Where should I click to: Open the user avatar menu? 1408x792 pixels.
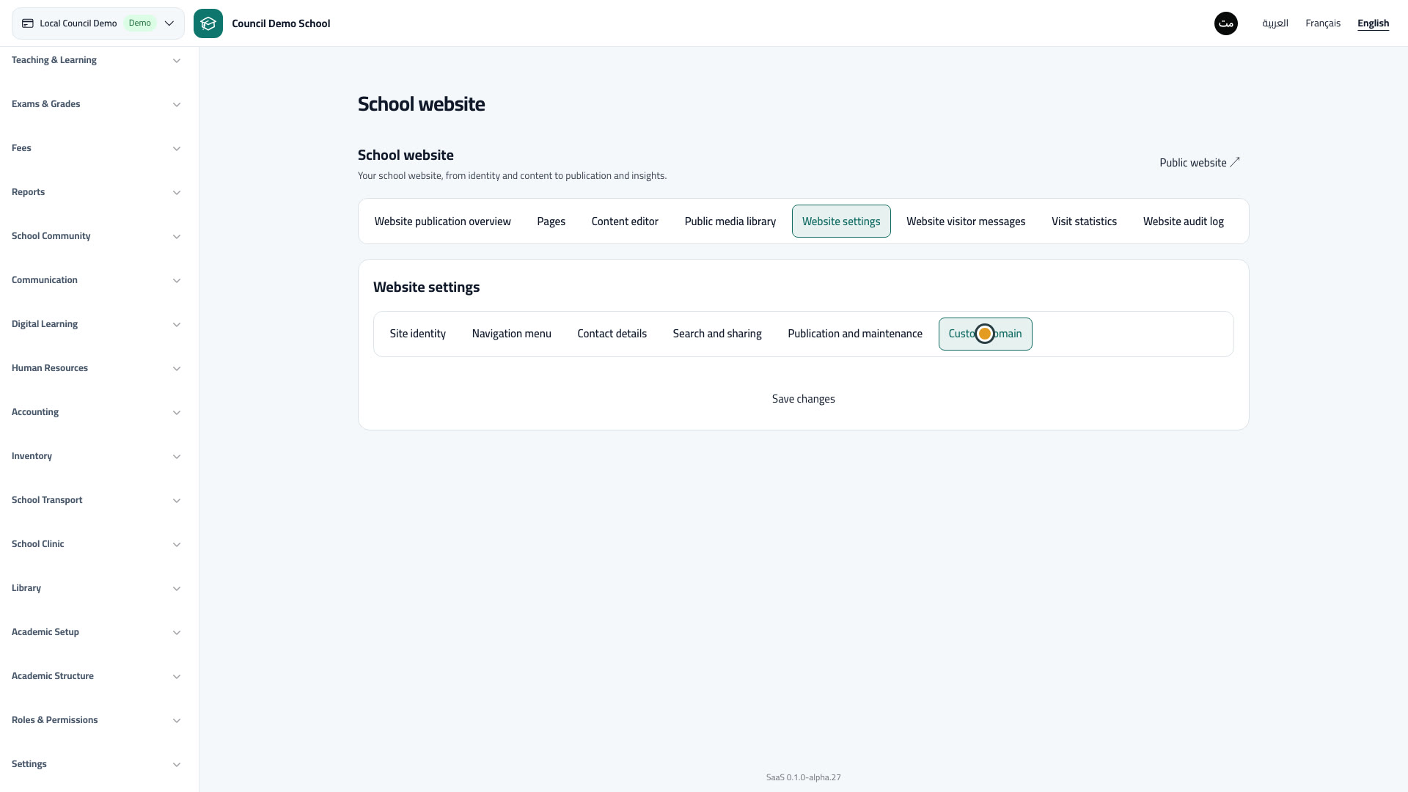tap(1226, 23)
